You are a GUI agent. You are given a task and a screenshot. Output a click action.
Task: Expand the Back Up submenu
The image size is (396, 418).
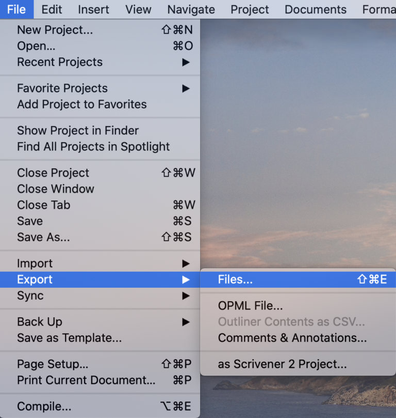39,321
